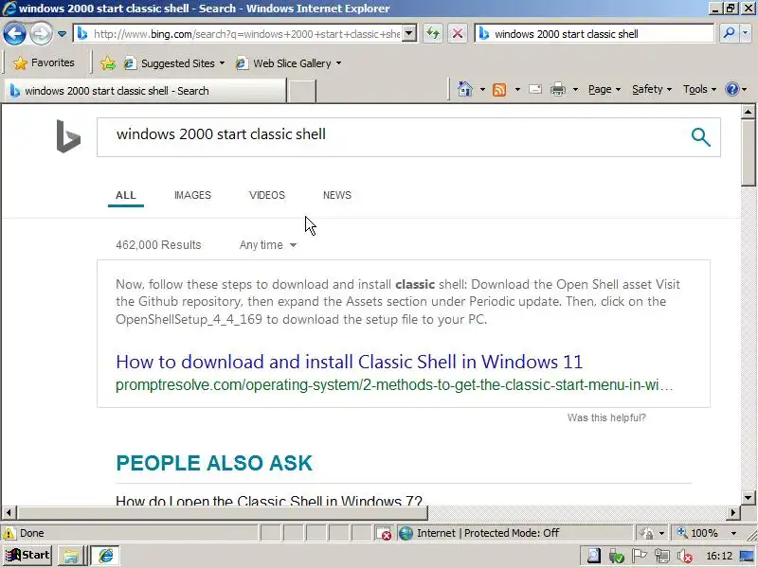Click the RSS Feeds icon
This screenshot has height=568, width=758.
pos(499,89)
